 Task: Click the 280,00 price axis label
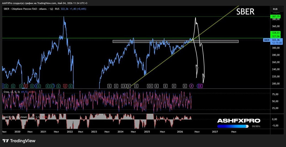[276, 55]
